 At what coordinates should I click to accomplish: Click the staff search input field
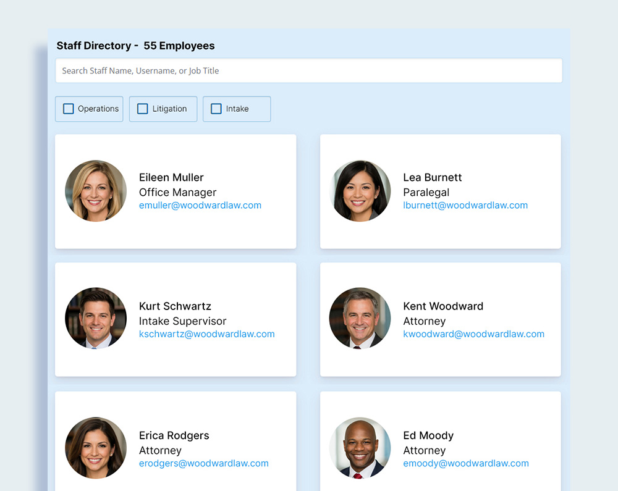[308, 70]
